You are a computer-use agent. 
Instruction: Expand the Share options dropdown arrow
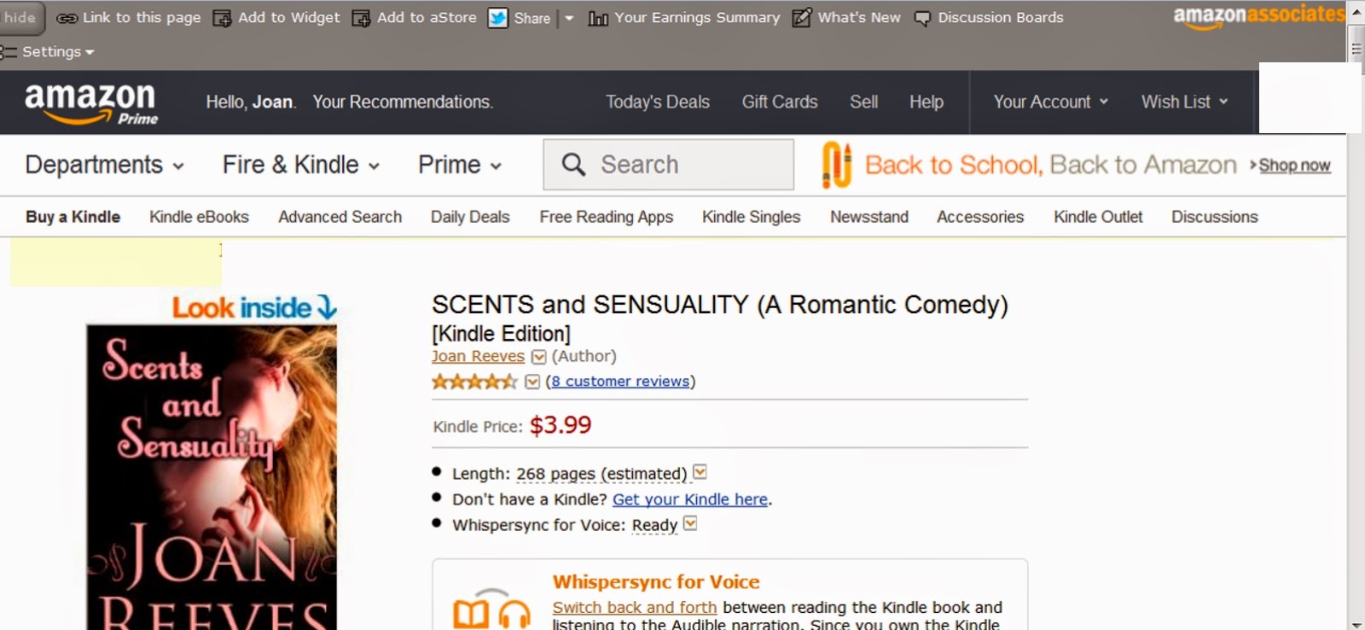pyautogui.click(x=569, y=18)
